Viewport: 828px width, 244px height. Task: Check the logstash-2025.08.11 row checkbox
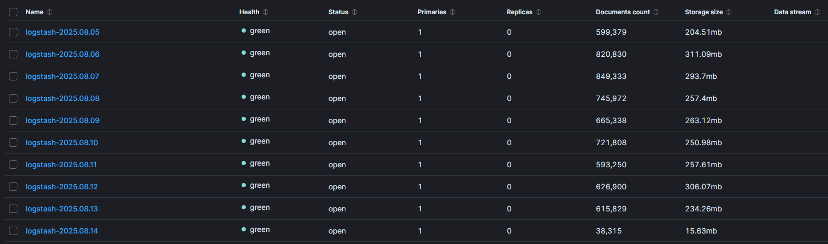pyautogui.click(x=13, y=165)
